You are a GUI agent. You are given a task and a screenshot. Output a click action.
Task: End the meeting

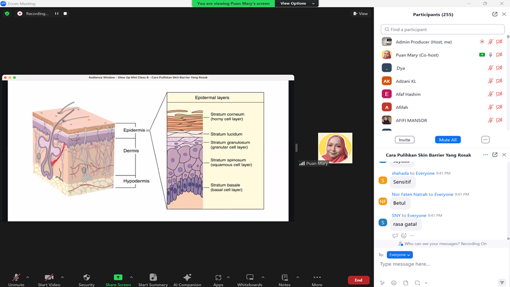tap(359, 280)
